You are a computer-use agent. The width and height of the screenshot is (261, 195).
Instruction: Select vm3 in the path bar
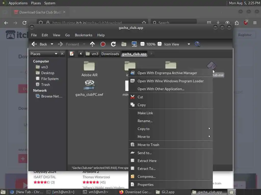pos(92,54)
